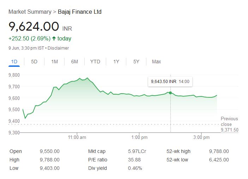Click the green dot on chart line
The image size is (248, 179).
coord(170,93)
